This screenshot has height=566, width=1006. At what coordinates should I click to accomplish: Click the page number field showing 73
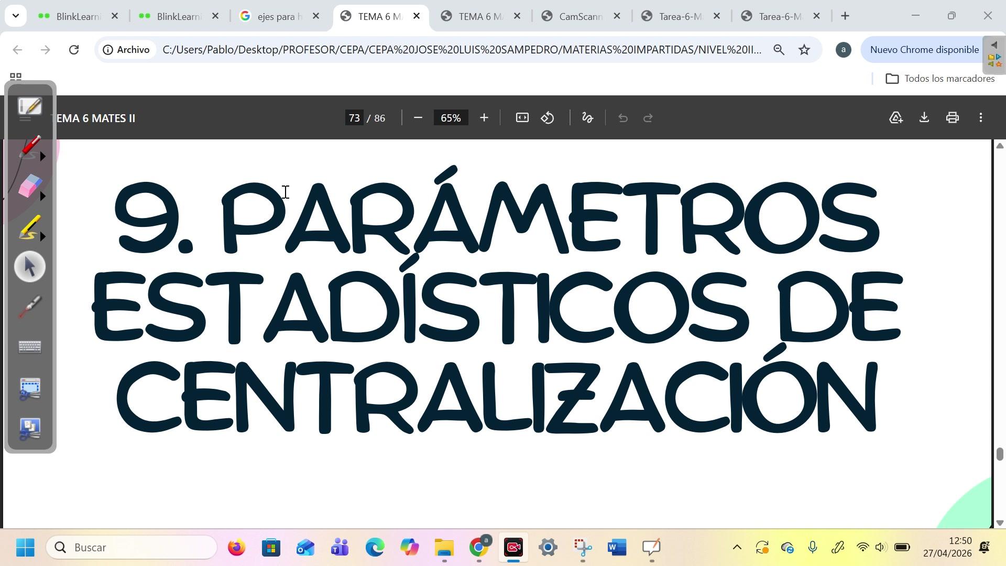(355, 118)
